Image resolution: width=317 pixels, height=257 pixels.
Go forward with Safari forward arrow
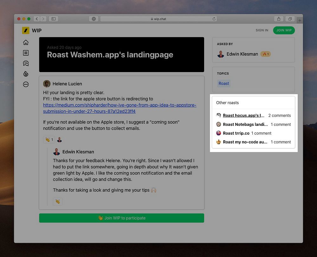43,19
